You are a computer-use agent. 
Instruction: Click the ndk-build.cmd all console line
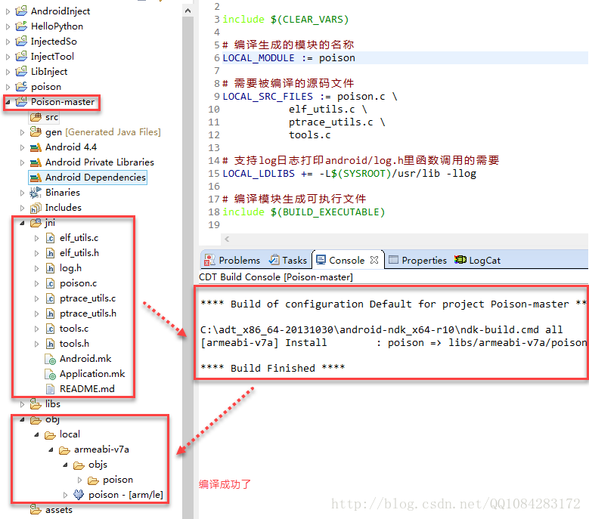click(381, 329)
